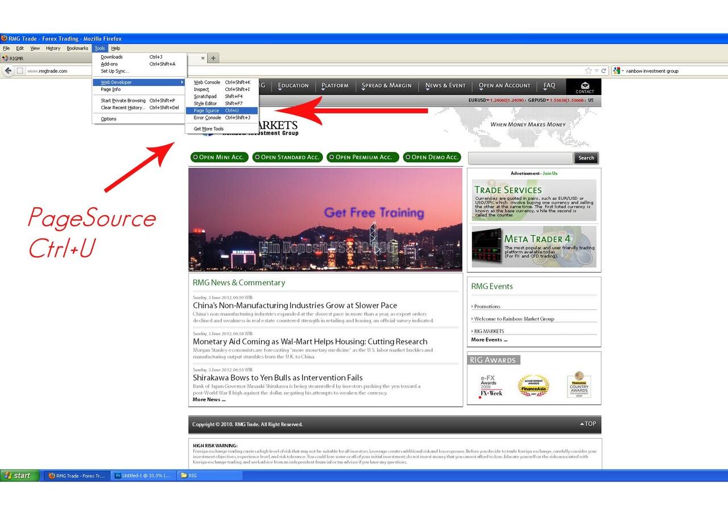Open the Bookmarks menu
Image resolution: width=728 pixels, height=515 pixels.
[x=77, y=48]
